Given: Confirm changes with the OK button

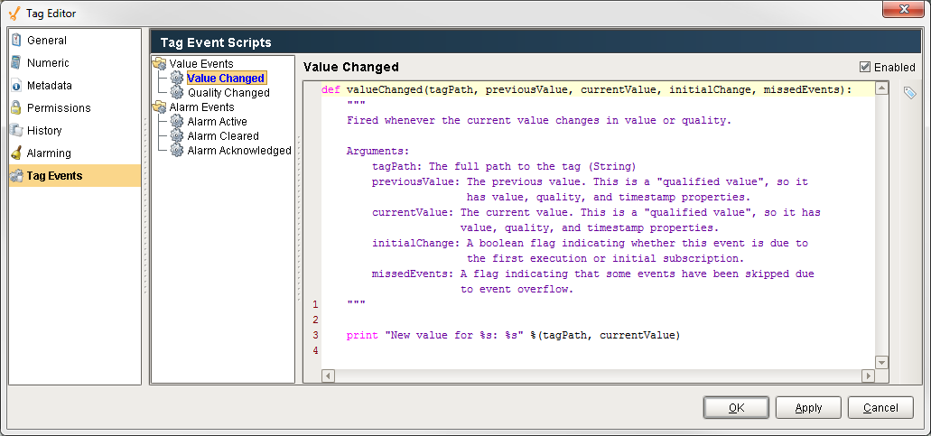Looking at the screenshot, I should pyautogui.click(x=736, y=407).
